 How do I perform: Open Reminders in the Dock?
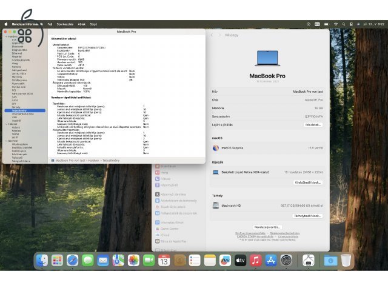[x=195, y=260]
